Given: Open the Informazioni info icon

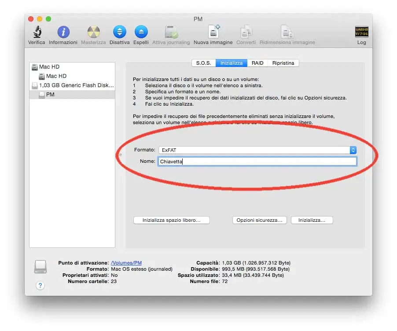Looking at the screenshot, I should [63, 32].
